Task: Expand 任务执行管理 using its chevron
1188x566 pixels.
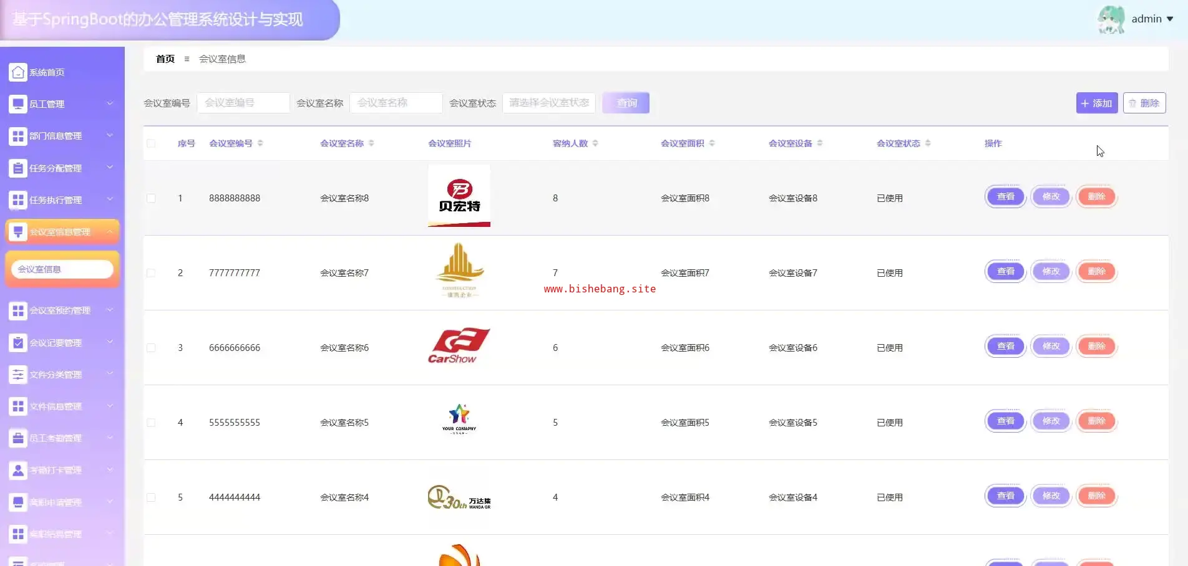Action: pyautogui.click(x=110, y=199)
